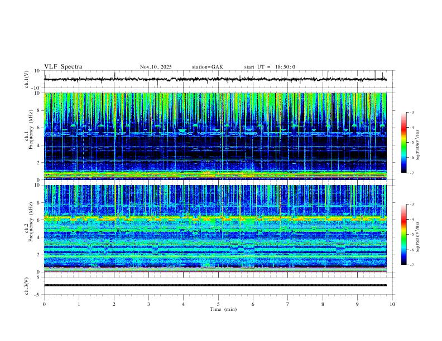The image size is (442, 341).
Task: Click the 'ch.3(V)' axis label
Action: 27,286
